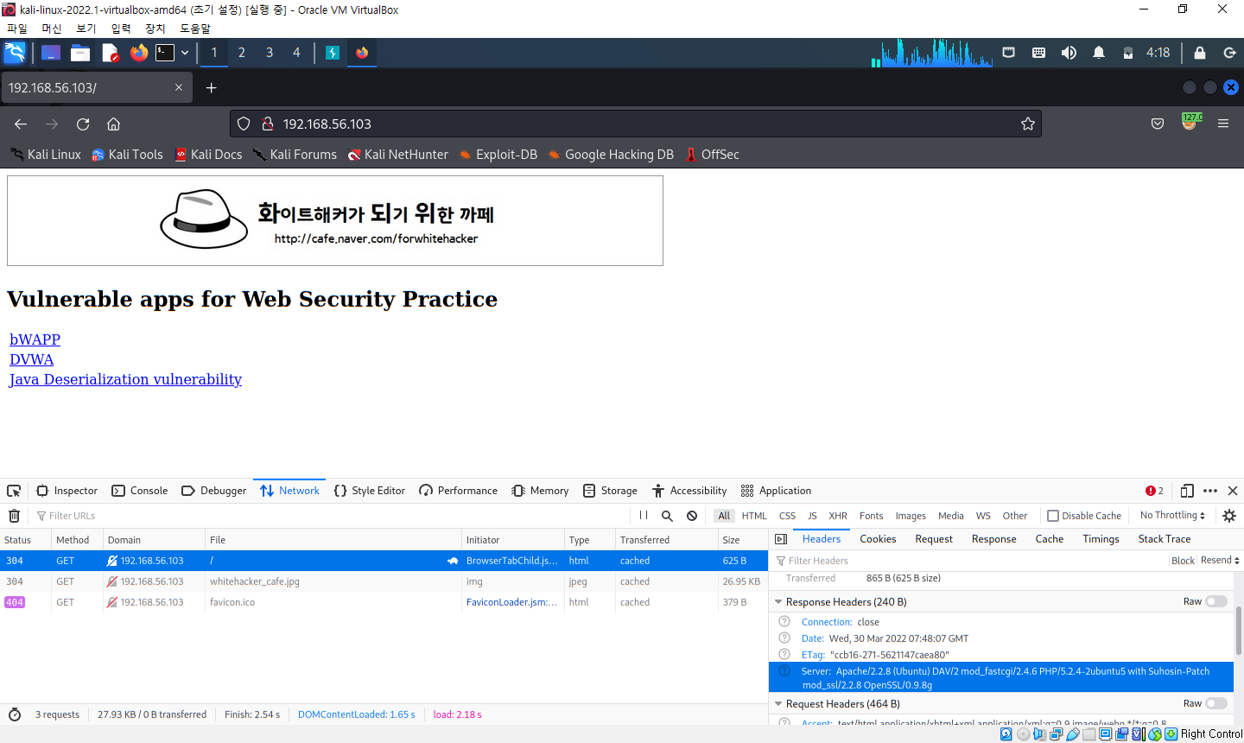1244x743 pixels.
Task: Click Block button in headers panel
Action: pos(1183,561)
